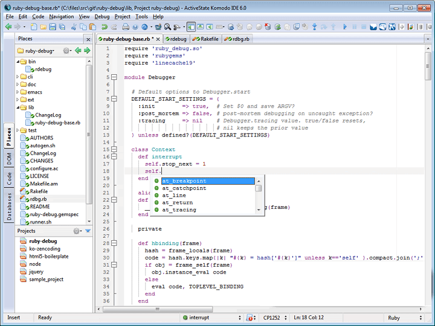Screen dimensions: 435x326
Task: Undo the last change with the green arrow
Action: point(105,27)
